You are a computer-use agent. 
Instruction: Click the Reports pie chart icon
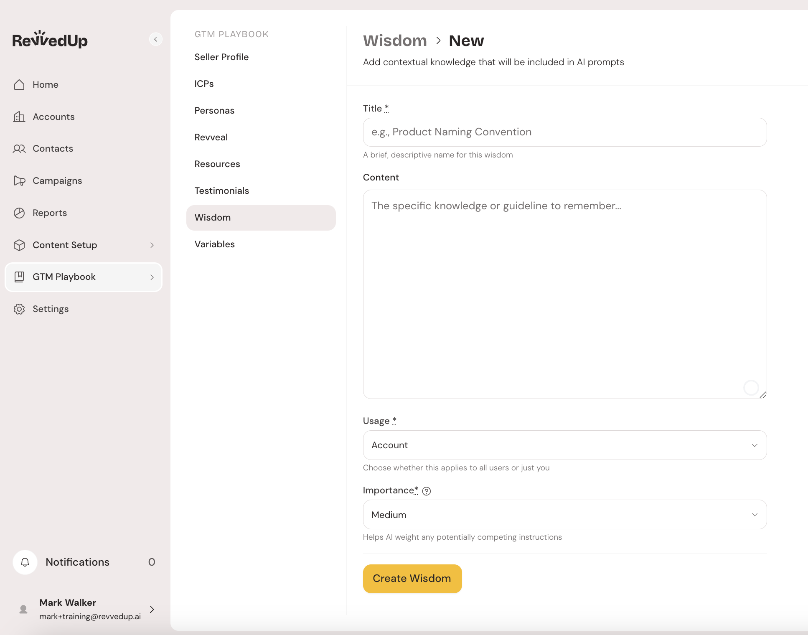(x=19, y=213)
